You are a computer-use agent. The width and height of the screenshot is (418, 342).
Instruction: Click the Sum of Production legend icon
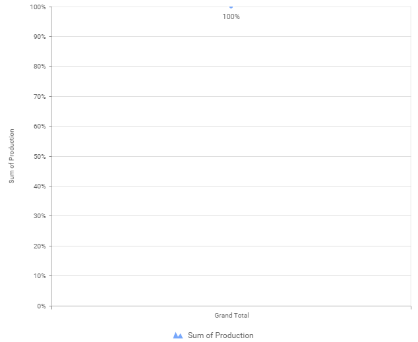click(x=177, y=335)
